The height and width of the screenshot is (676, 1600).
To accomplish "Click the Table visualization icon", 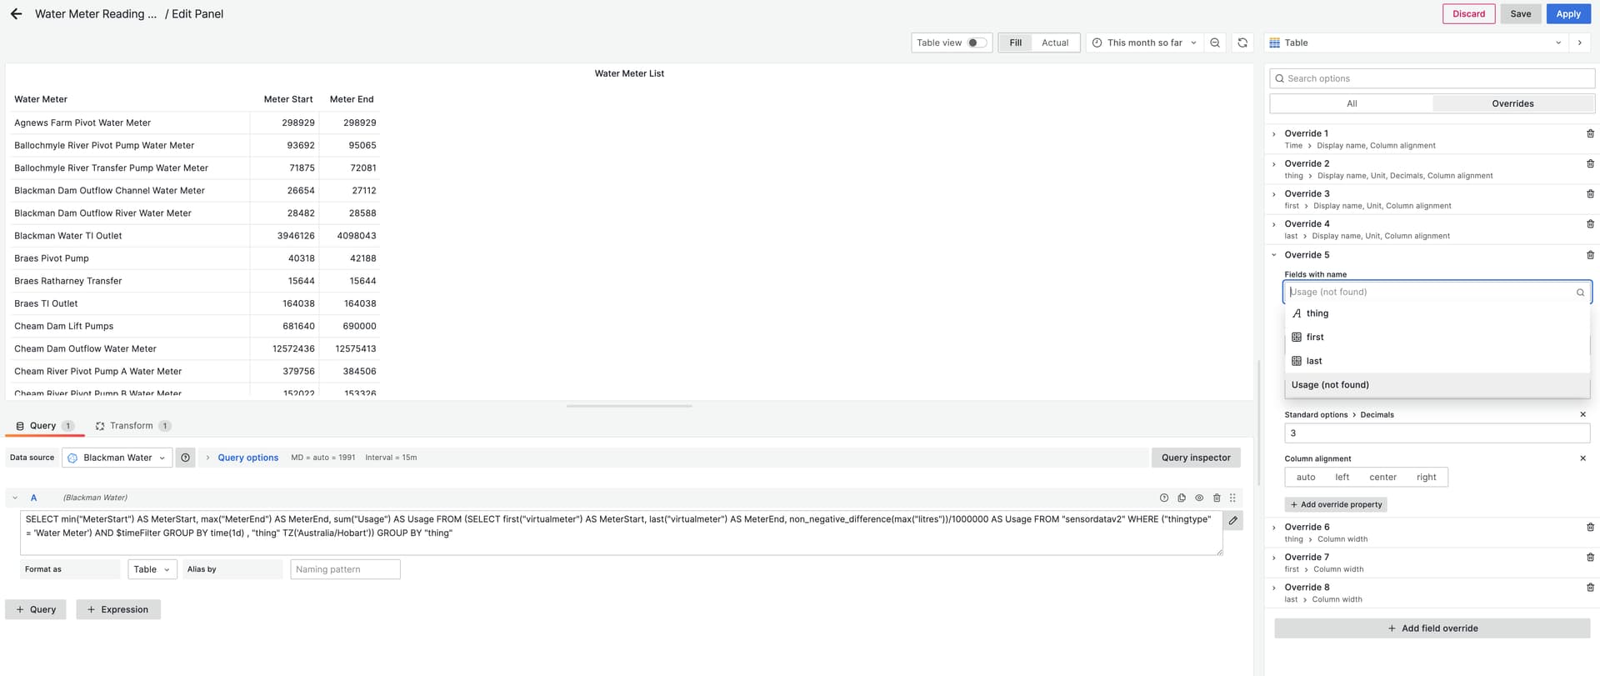I will point(1274,43).
